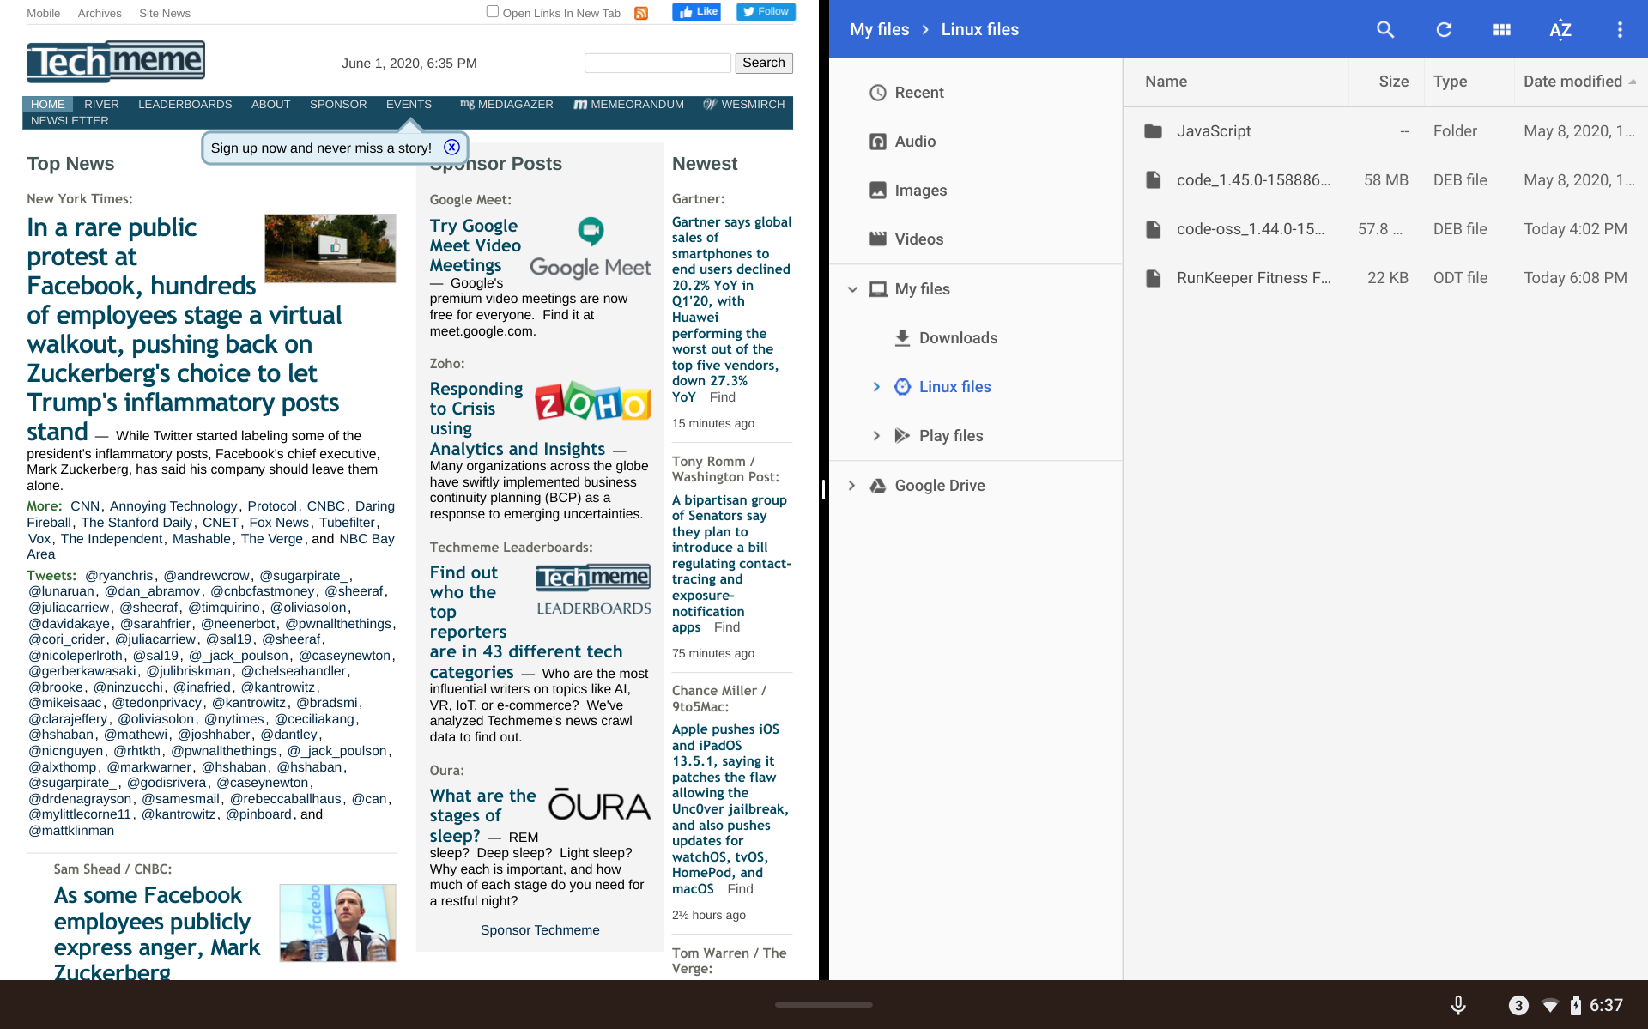Open the HOME tab on Techmeme

[x=48, y=104]
